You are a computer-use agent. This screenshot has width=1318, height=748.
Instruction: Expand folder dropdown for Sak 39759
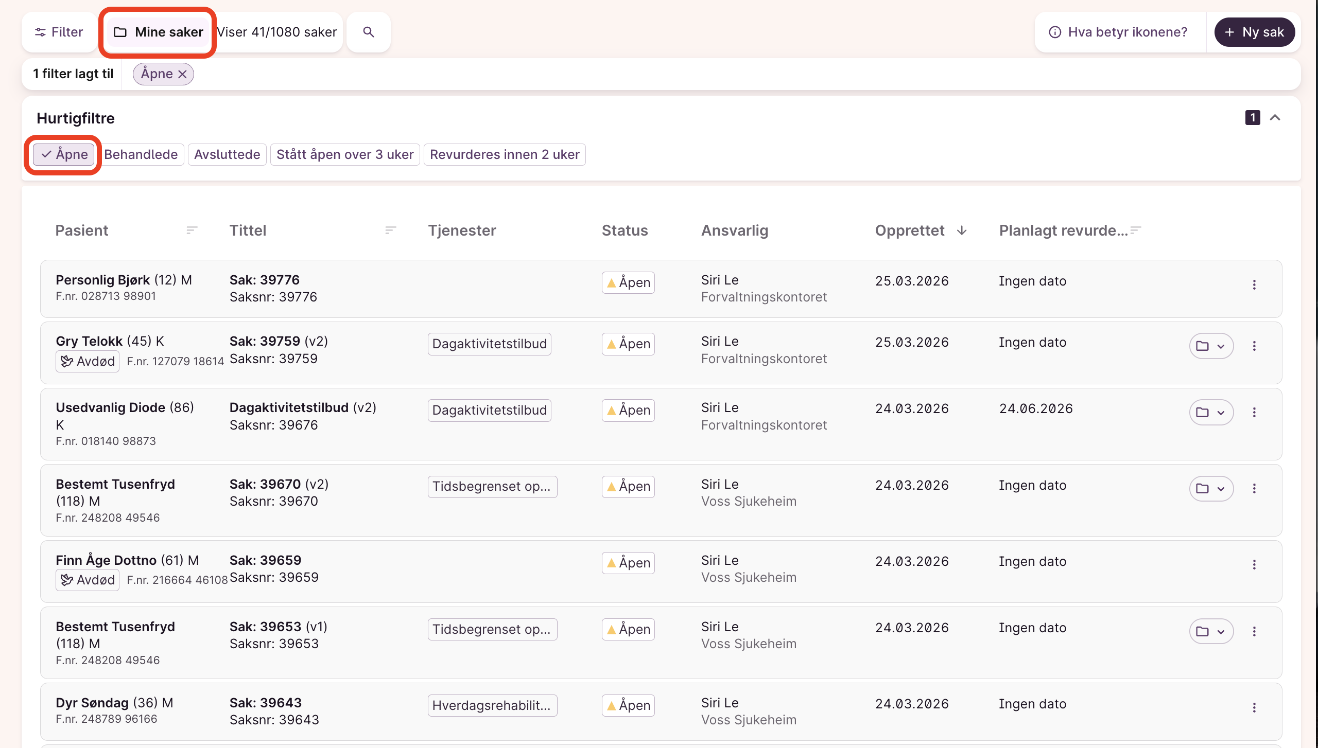[x=1211, y=346]
